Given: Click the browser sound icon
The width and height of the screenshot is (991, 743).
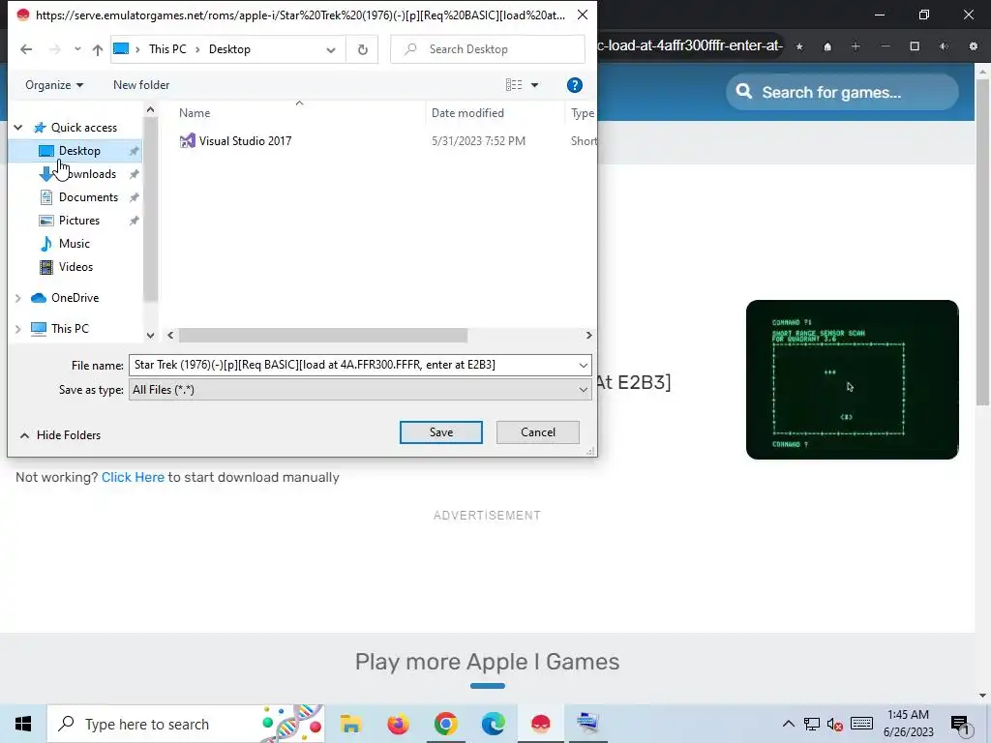Looking at the screenshot, I should click(944, 46).
